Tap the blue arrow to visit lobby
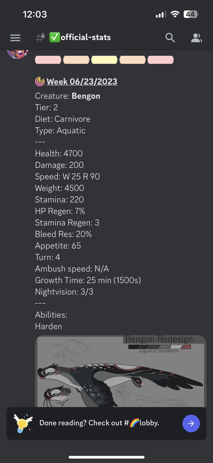Screen dimensions: 213x463 [191, 423]
